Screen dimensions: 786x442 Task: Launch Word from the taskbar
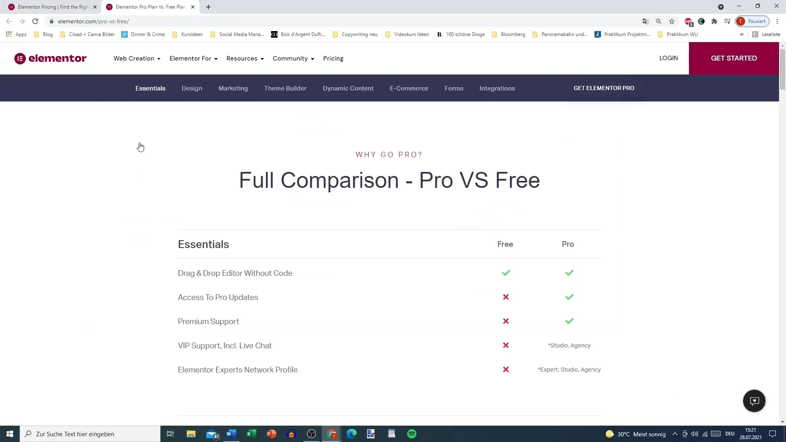(x=231, y=434)
